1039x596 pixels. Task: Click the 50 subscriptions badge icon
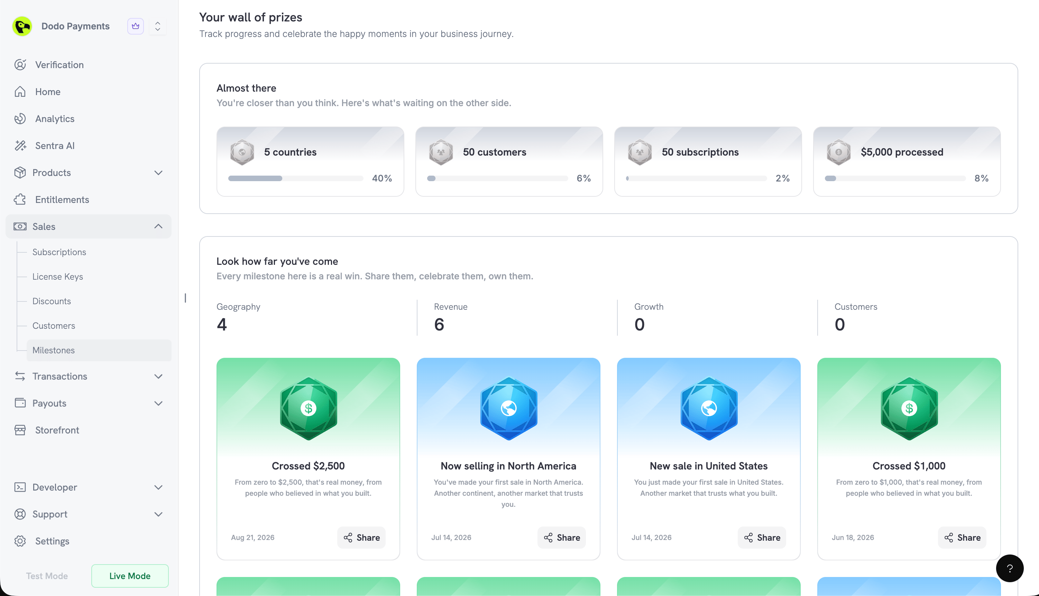pyautogui.click(x=640, y=152)
